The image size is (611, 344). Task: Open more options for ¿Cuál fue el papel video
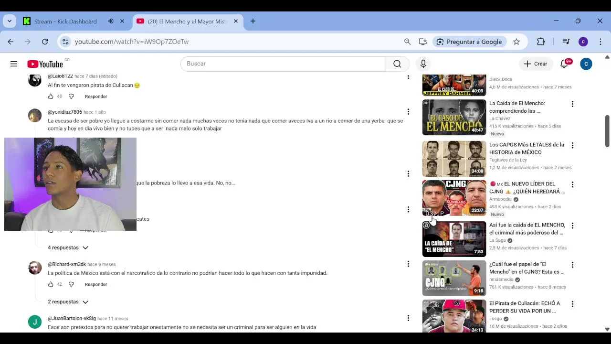point(572,265)
